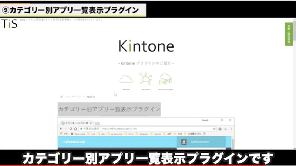Open the Chrome three-dot menu
296x166 pixels.
[231, 128]
